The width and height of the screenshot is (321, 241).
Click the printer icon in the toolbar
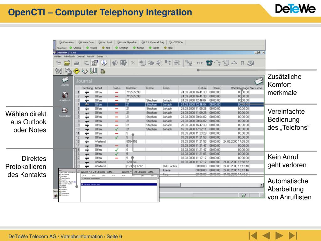click(x=76, y=63)
